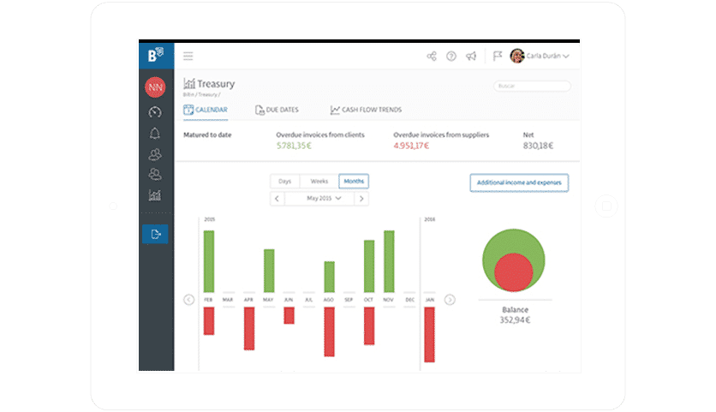Expand the May 2015 date dropdown
Viewport: 716px width, 412px height.
tap(324, 198)
